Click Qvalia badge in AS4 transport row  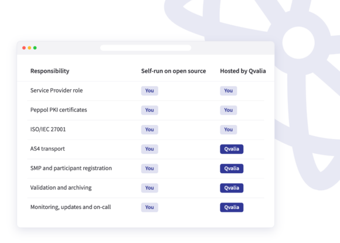click(232, 149)
